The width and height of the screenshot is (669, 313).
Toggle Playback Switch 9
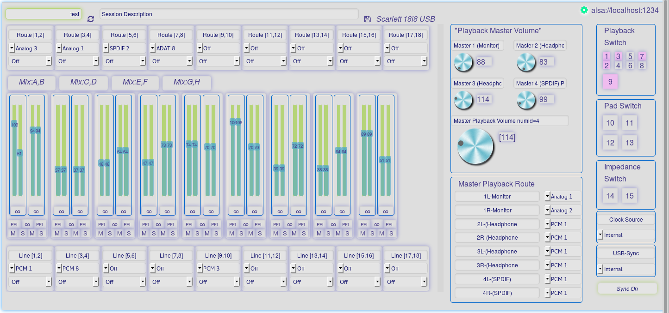click(610, 82)
